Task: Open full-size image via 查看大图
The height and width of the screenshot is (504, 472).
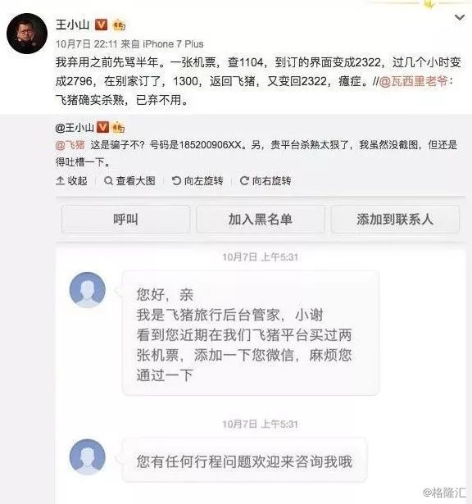Action: [x=129, y=180]
